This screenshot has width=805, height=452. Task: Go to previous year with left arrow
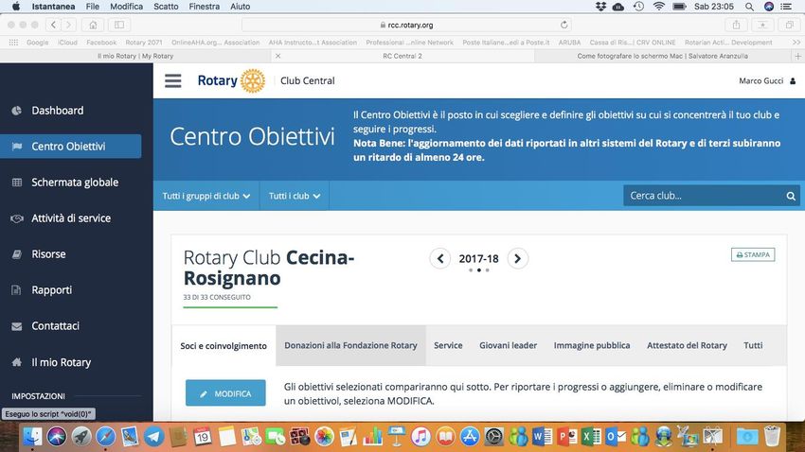(439, 258)
